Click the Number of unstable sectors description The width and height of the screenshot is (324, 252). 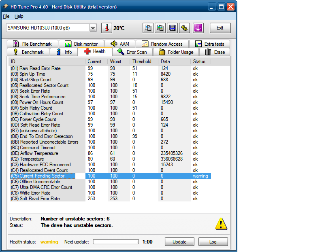pyautogui.click(x=75, y=219)
